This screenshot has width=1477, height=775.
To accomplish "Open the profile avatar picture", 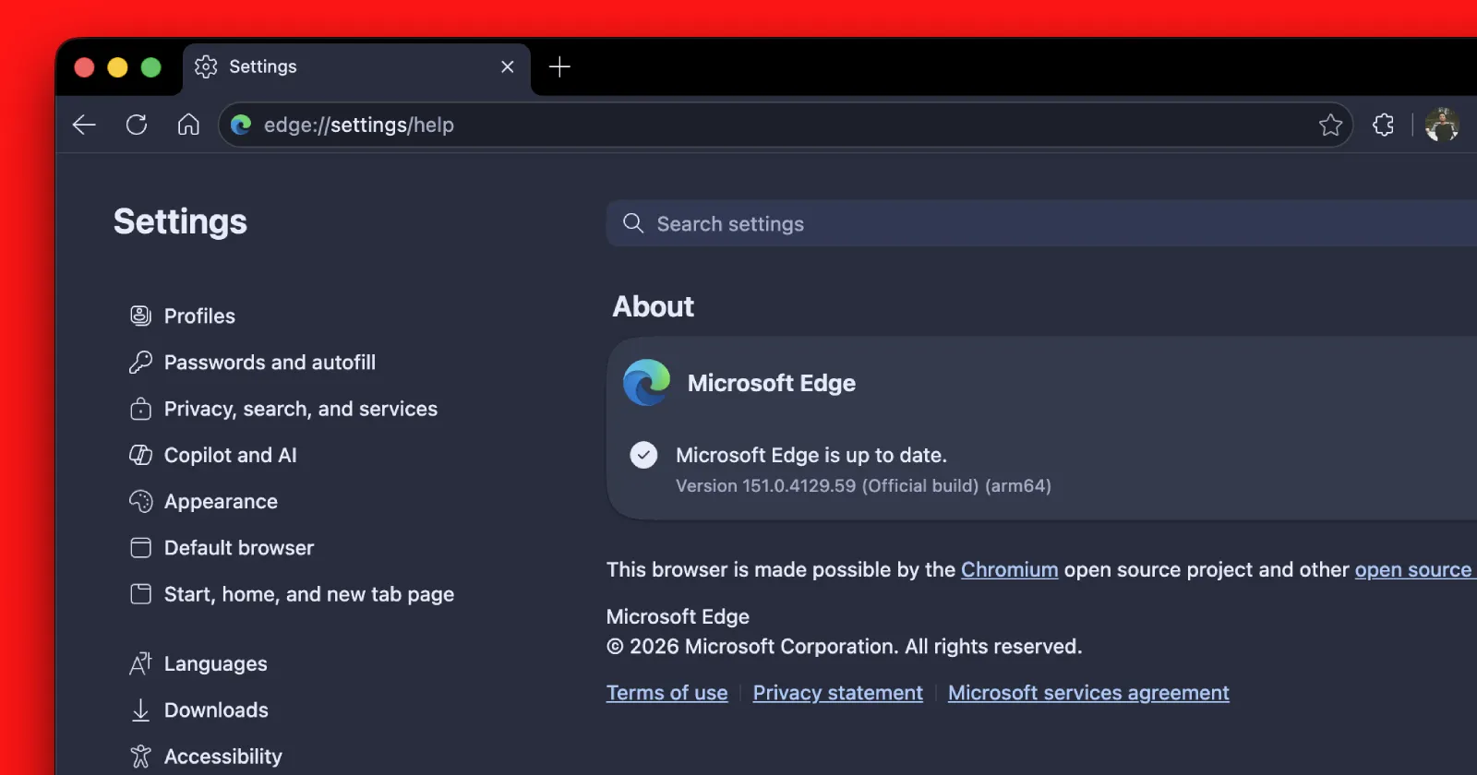I will coord(1442,125).
